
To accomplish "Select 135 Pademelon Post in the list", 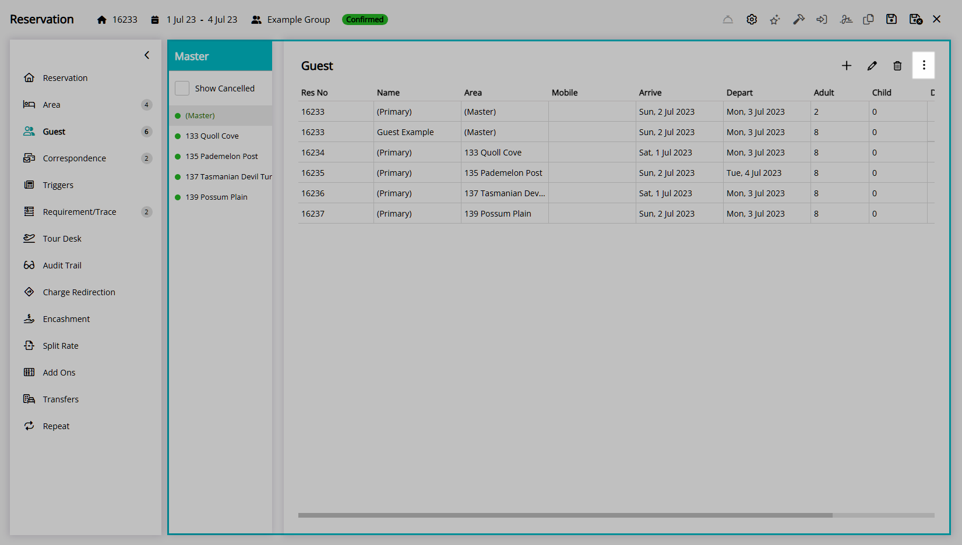I will (x=220, y=156).
